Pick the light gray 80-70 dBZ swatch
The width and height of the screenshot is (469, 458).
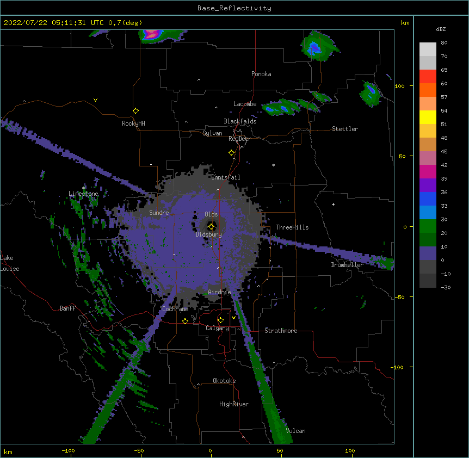tap(428, 49)
